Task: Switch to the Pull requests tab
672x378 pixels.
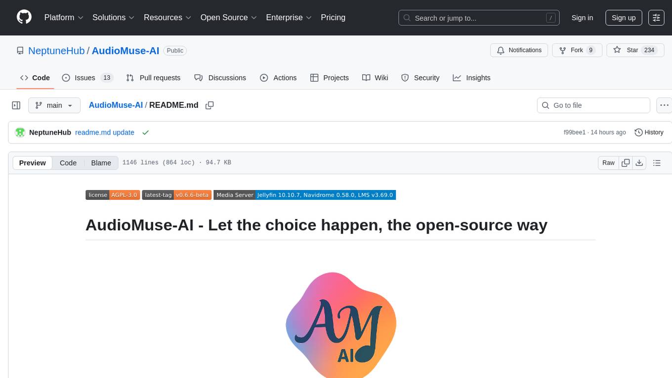Action: [153, 78]
